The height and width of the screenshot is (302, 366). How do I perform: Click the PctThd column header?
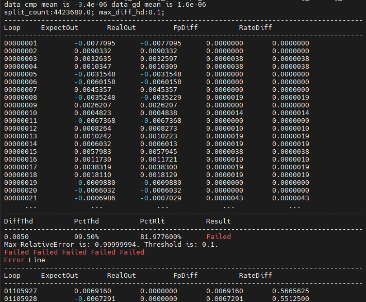tap(86, 221)
